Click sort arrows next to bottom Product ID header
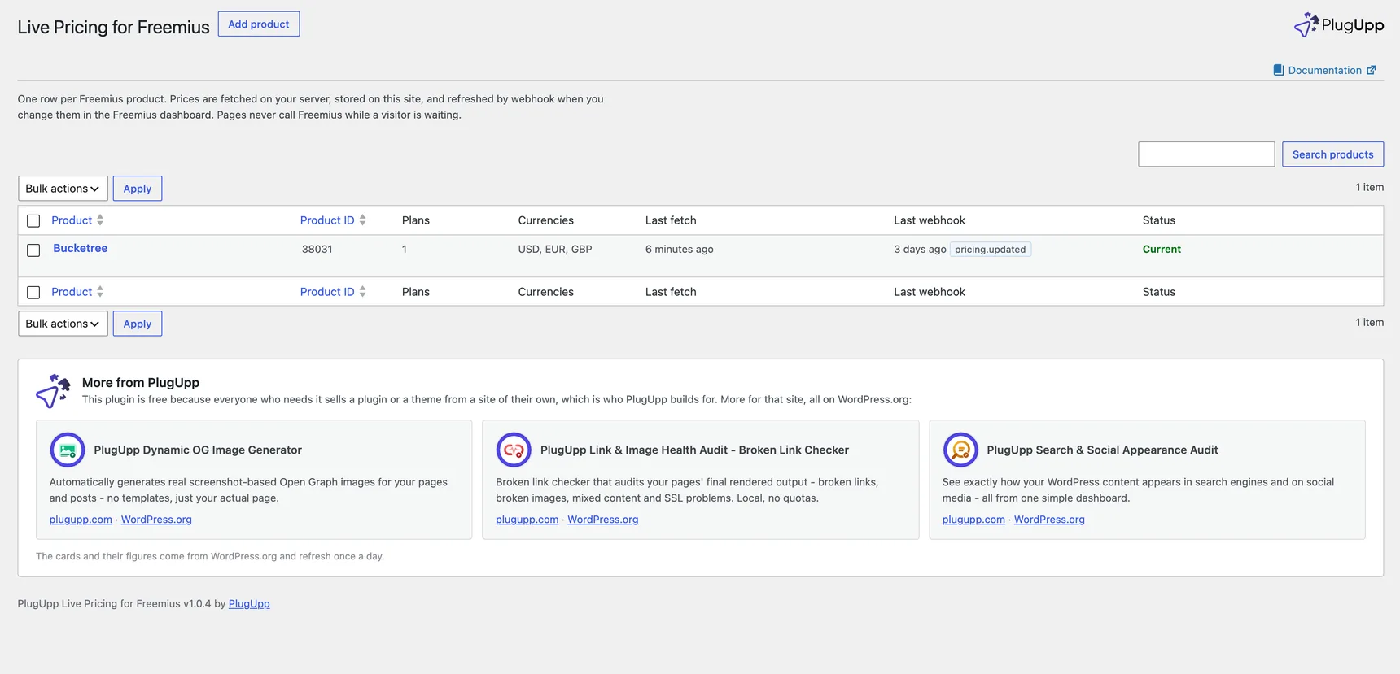The width and height of the screenshot is (1400, 674). pos(362,292)
